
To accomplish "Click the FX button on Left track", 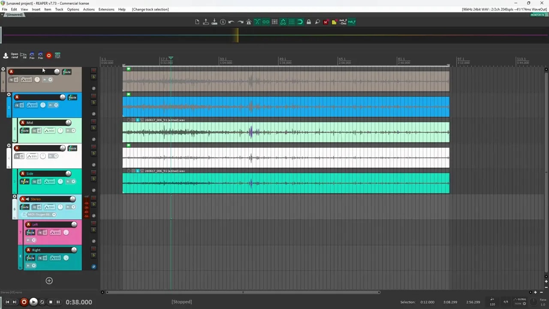I will pyautogui.click(x=40, y=233).
